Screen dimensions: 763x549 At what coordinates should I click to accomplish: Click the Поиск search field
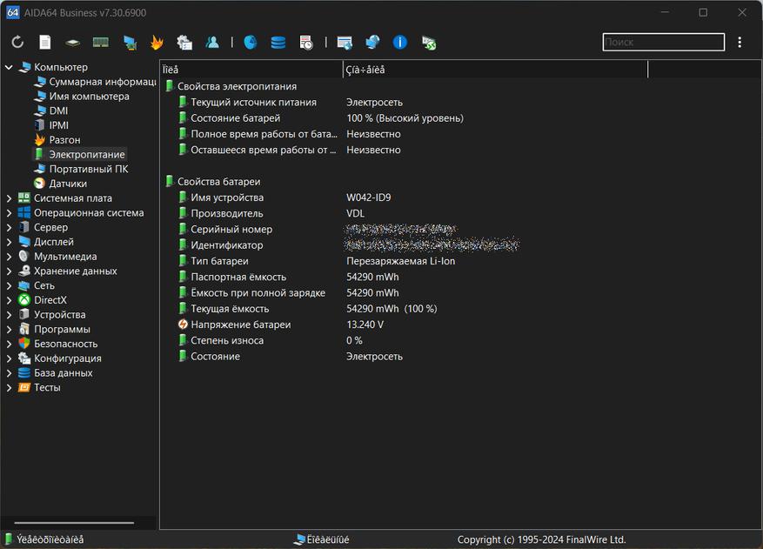tap(663, 43)
